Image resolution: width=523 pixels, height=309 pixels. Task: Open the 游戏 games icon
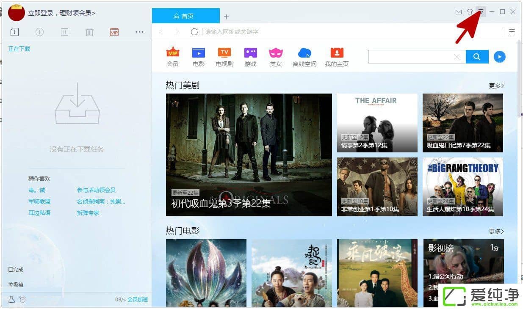click(250, 53)
